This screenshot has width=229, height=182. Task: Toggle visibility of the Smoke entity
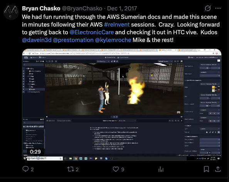[24, 89]
